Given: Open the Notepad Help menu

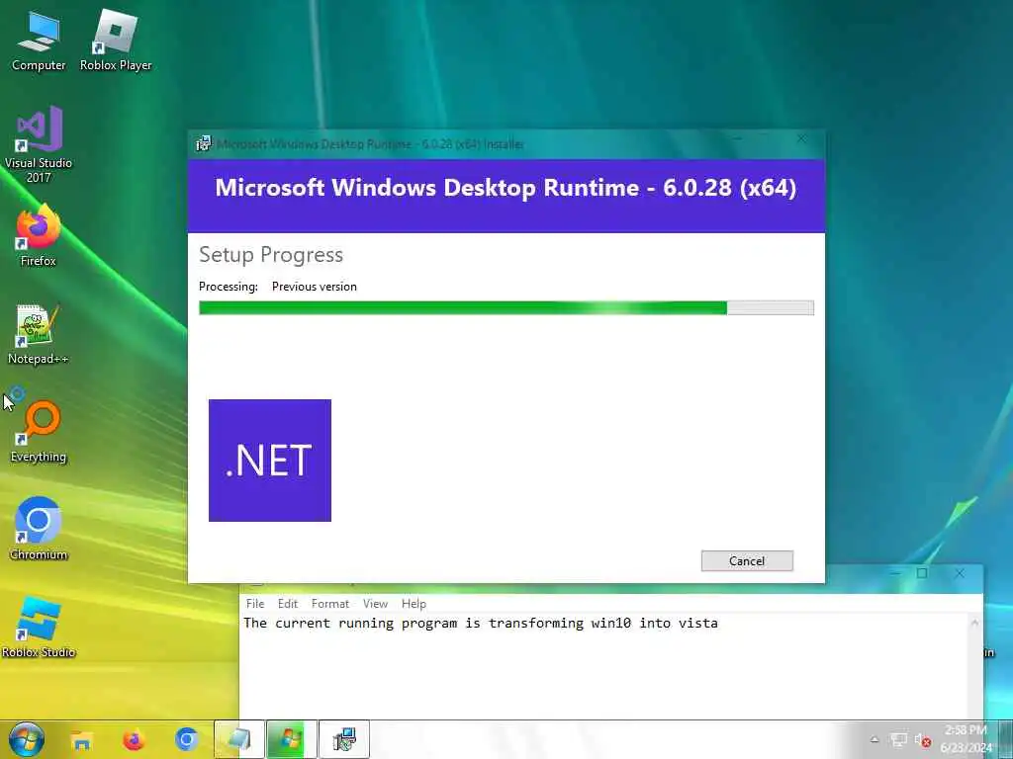Looking at the screenshot, I should (414, 604).
